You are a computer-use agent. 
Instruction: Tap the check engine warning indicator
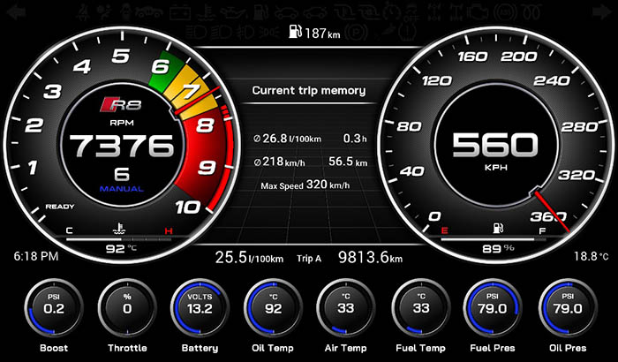pyautogui.click(x=478, y=11)
